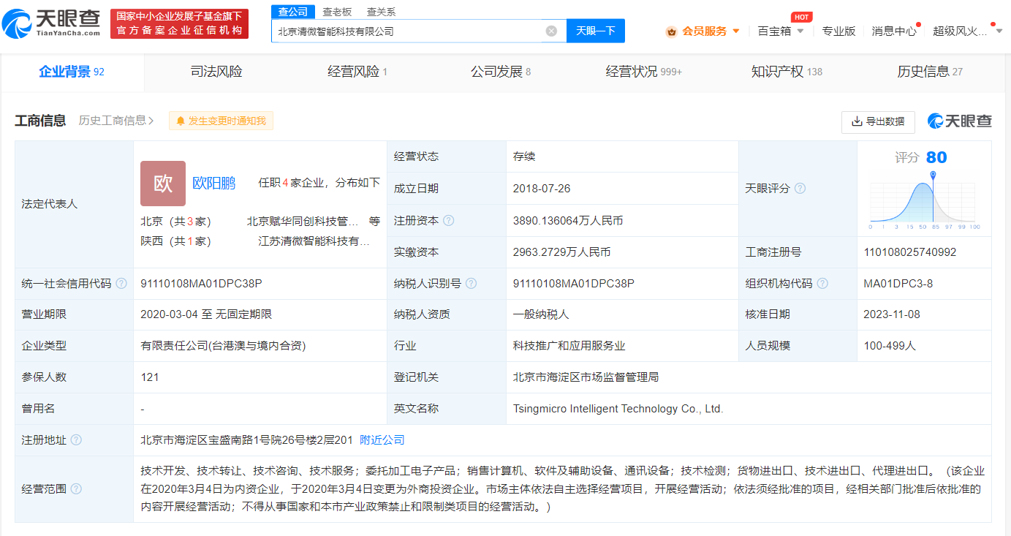Image resolution: width=1011 pixels, height=536 pixels.
Task: Select the 评分 value 80
Action: 936,157
